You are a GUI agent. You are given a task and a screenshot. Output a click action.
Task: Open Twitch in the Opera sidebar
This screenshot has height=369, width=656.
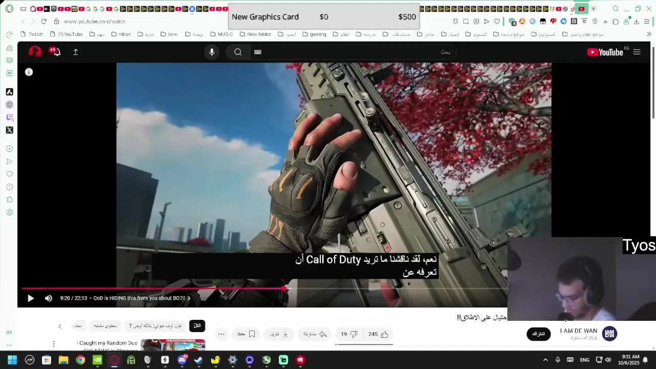pyautogui.click(x=9, y=117)
